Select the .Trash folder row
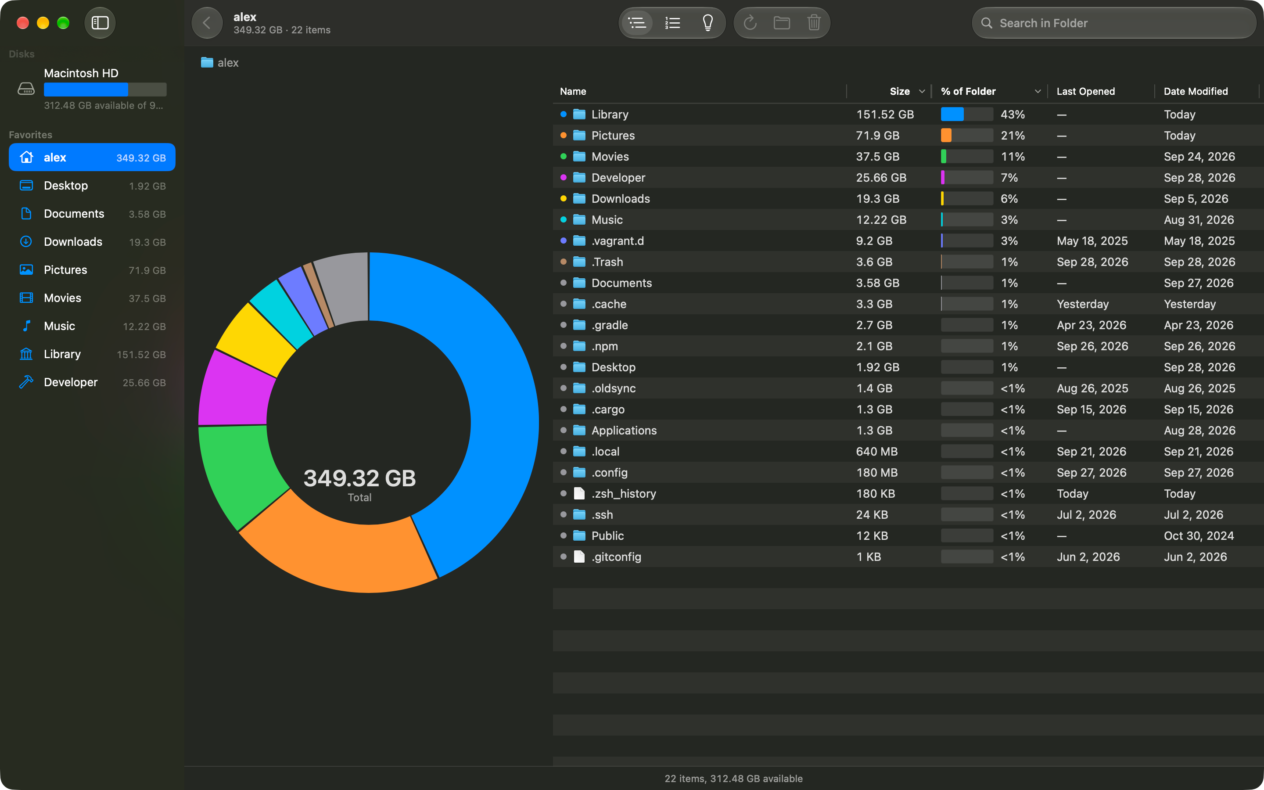This screenshot has width=1264, height=790. coord(908,262)
